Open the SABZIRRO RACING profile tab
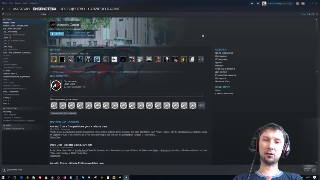320x180 pixels. tap(104, 9)
